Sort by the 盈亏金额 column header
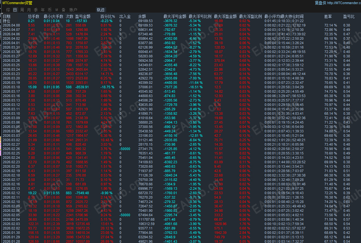 (x=83, y=17)
